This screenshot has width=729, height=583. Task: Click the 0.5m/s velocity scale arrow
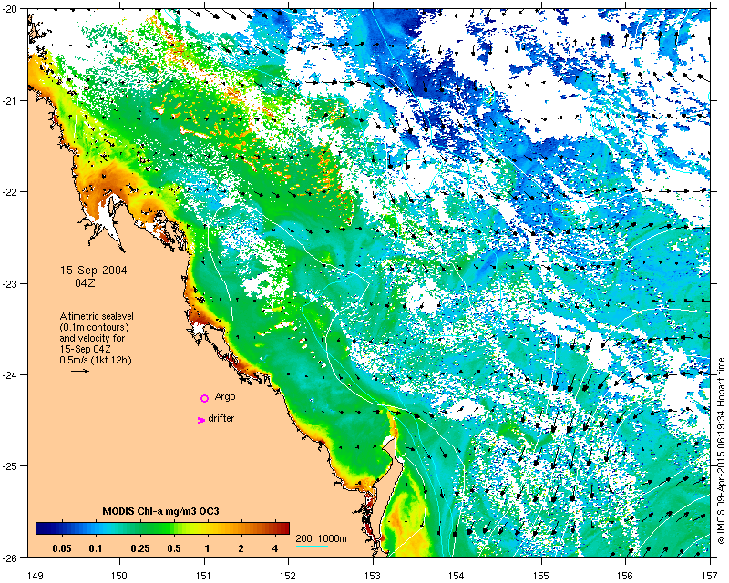pos(80,371)
